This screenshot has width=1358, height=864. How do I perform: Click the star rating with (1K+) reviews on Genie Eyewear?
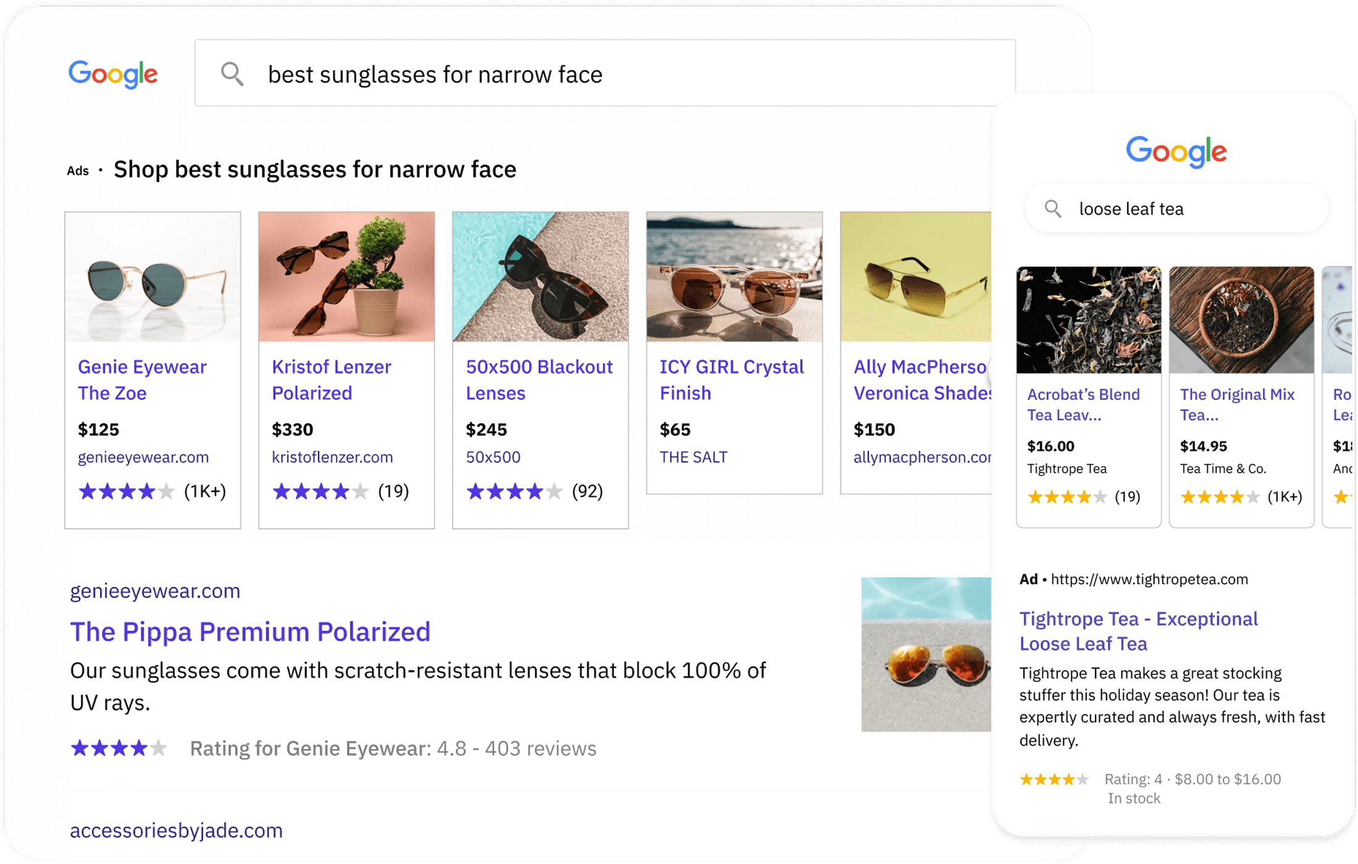pos(152,492)
